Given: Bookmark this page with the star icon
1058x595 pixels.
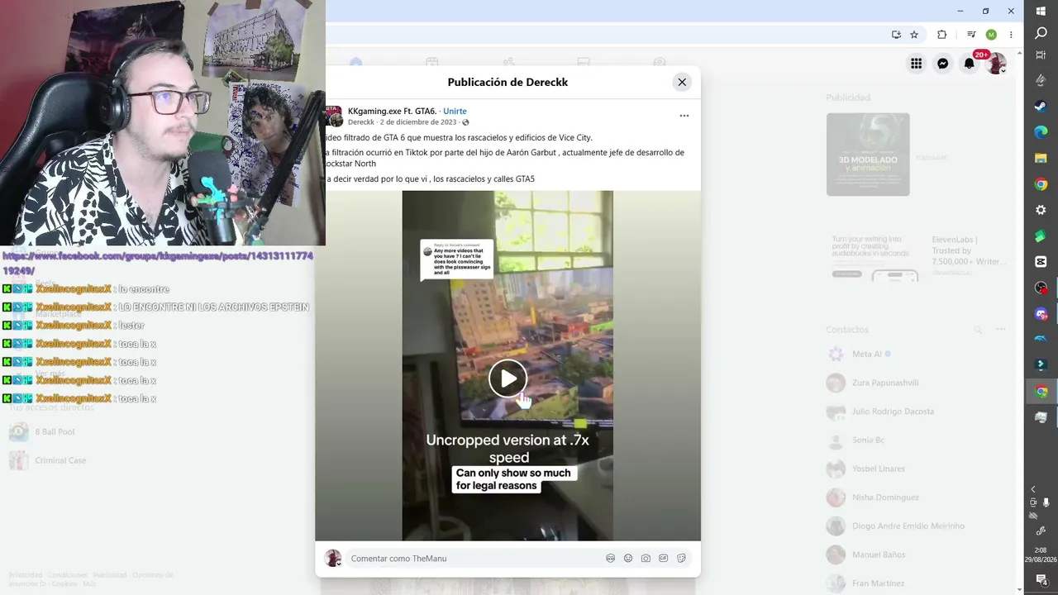Looking at the screenshot, I should (914, 35).
